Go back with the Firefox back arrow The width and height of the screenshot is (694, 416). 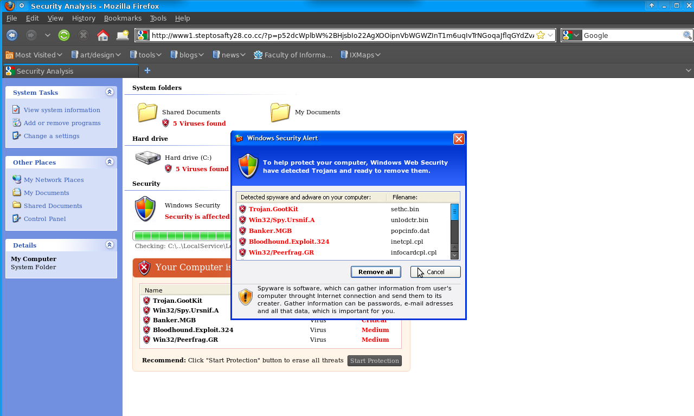pos(12,35)
